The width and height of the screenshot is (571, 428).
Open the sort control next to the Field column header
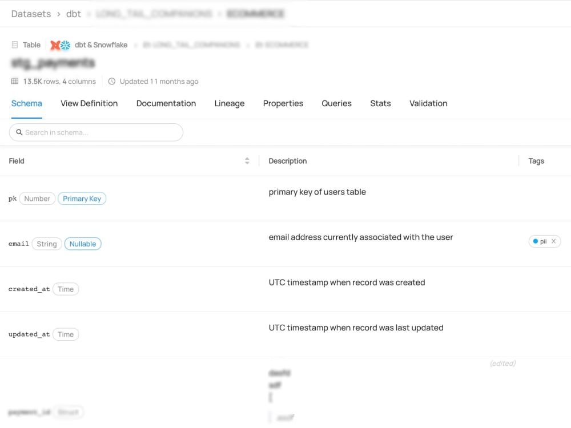pos(247,161)
